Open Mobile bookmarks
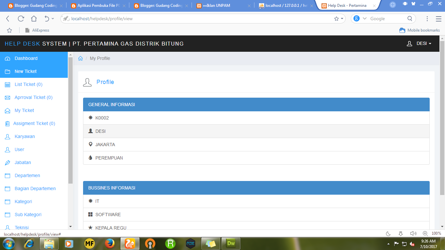The height and width of the screenshot is (250, 445). coord(420,30)
